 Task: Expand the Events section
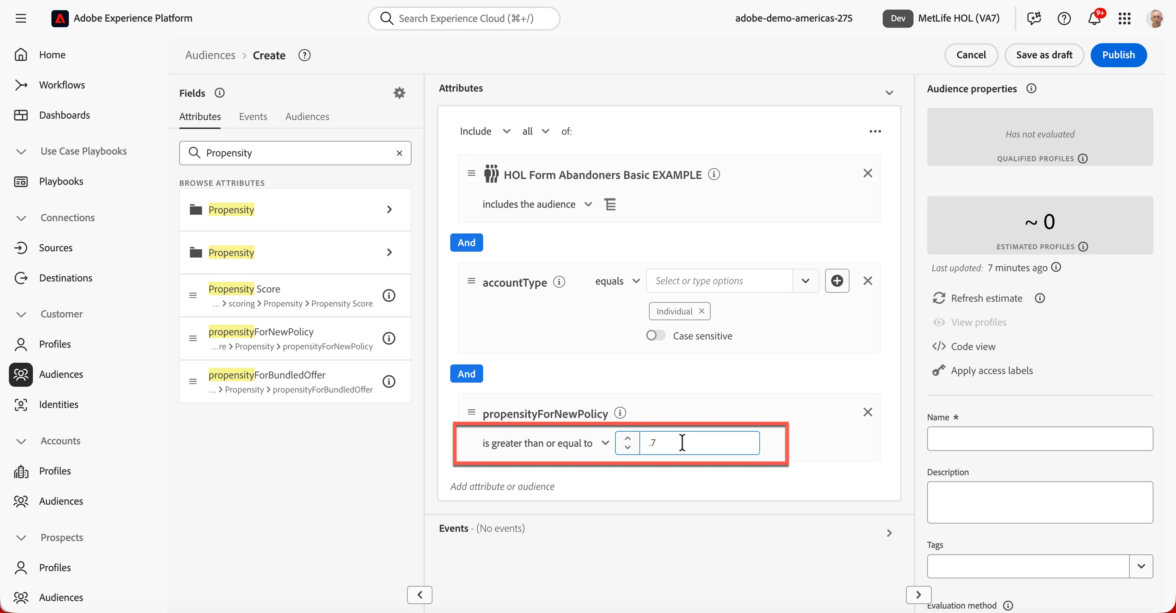tap(889, 533)
